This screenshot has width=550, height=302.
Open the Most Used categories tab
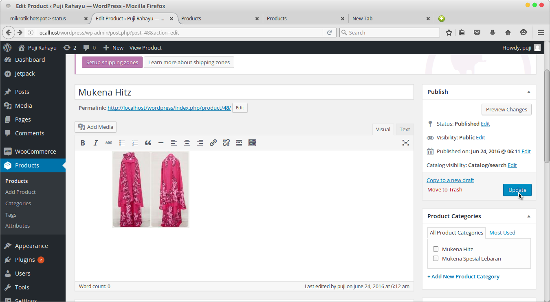tap(502, 232)
